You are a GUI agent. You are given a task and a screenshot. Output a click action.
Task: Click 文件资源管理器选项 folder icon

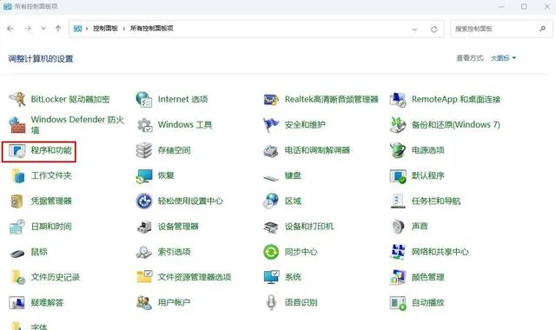(x=144, y=277)
